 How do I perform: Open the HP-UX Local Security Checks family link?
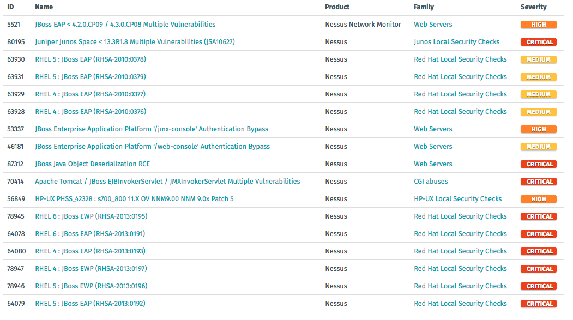coord(458,199)
